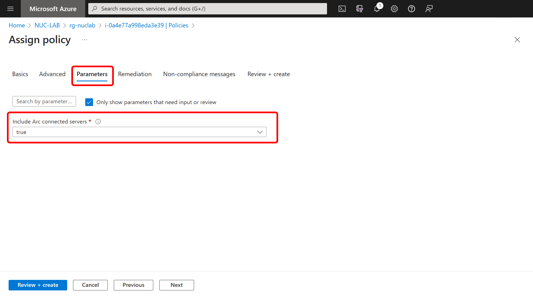This screenshot has width=533, height=299.
Task: Open the Feedback icon
Action: (429, 9)
